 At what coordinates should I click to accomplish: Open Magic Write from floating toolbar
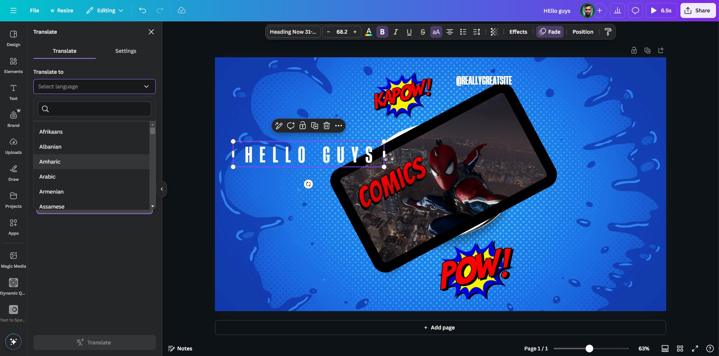click(279, 126)
